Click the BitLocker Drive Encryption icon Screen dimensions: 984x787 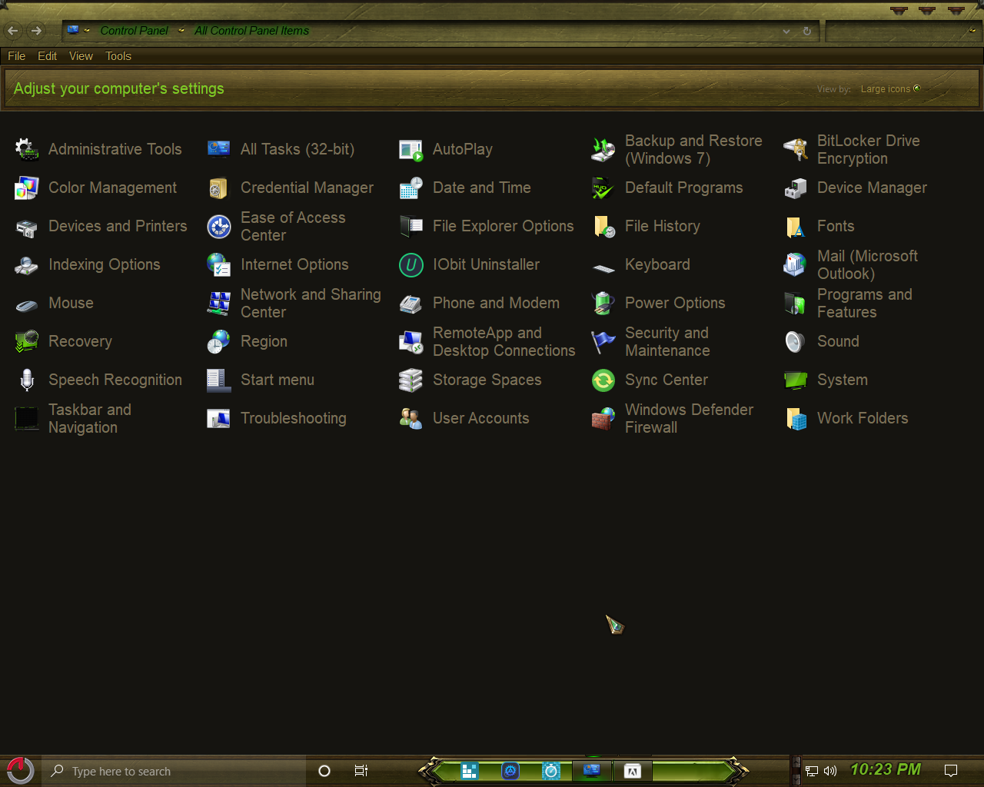(x=796, y=149)
